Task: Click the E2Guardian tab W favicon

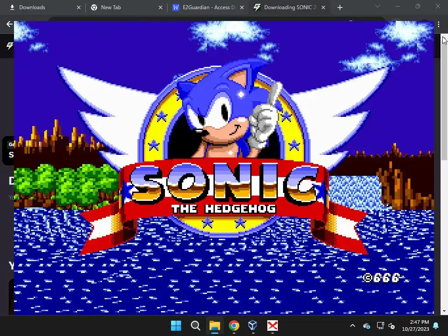Action: [176, 7]
